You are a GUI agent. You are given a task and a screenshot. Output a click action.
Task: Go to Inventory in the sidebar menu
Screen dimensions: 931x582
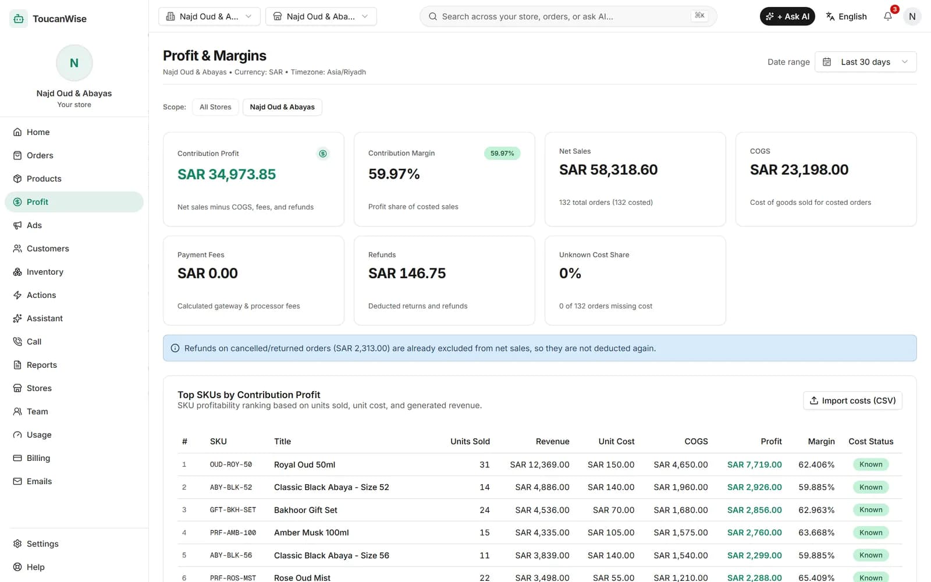[x=74, y=272]
